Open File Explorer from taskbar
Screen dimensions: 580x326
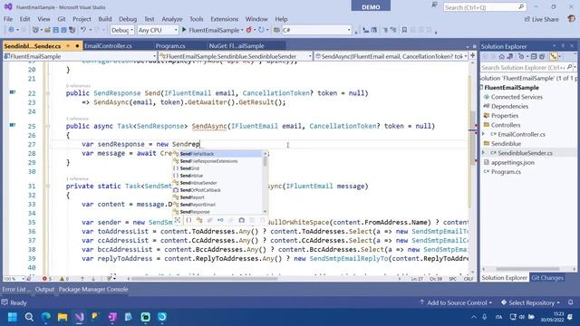[x=63, y=317]
